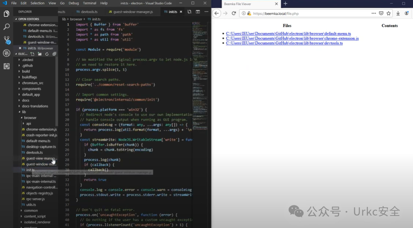Click the VS Code logo icon
Image resolution: width=413 pixels, height=228 pixels.
coord(4,3)
